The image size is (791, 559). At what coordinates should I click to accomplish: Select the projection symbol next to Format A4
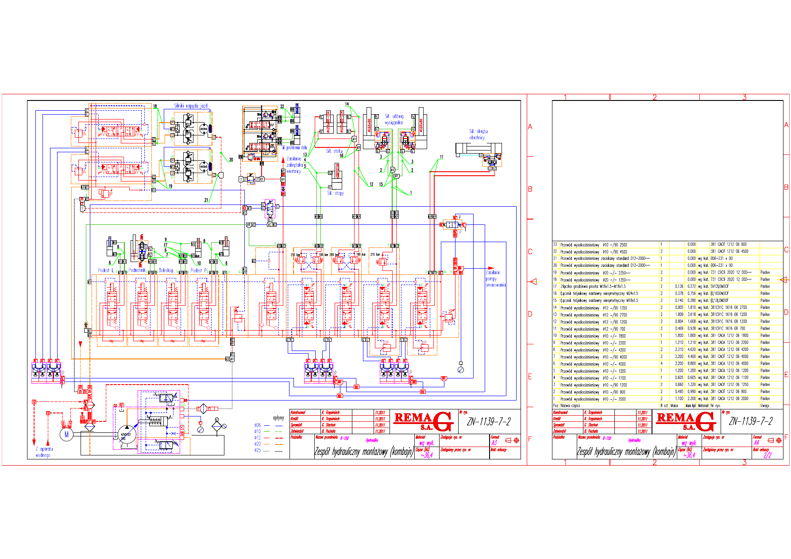(x=775, y=440)
